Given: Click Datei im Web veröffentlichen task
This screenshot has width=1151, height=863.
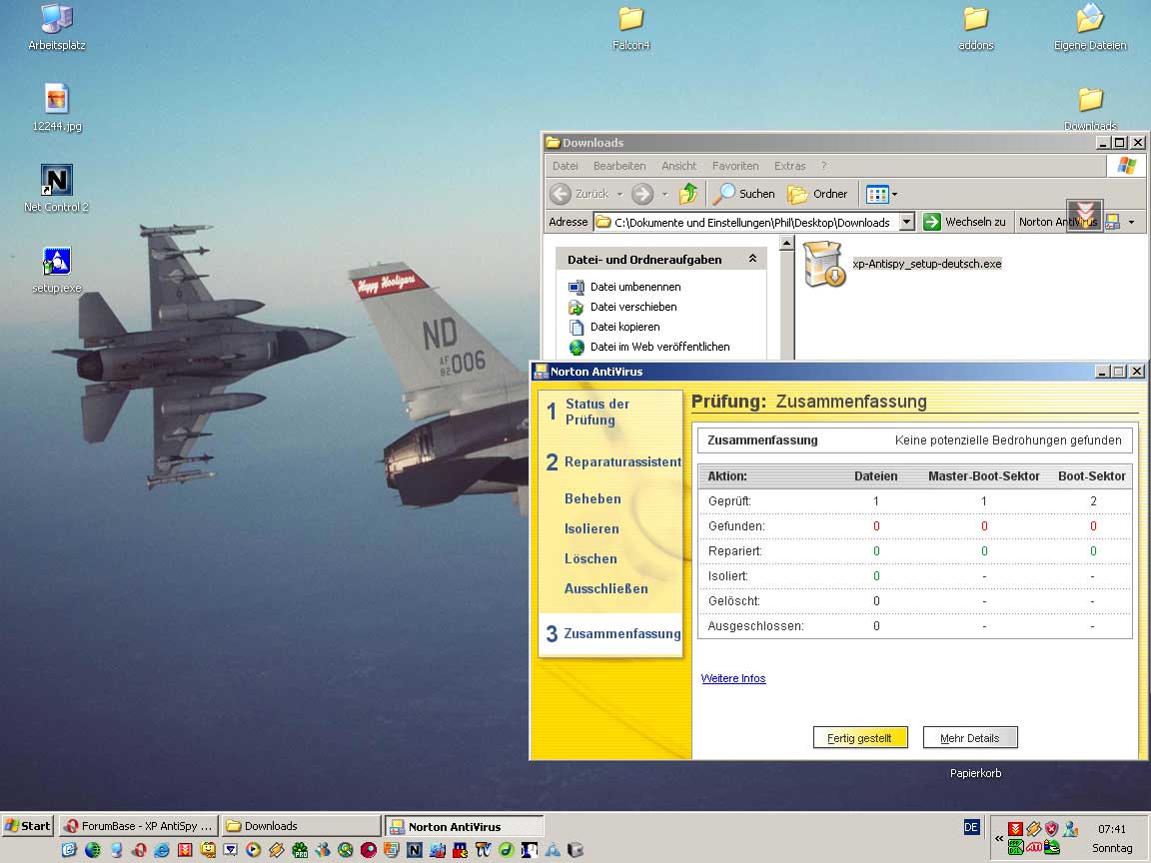Looking at the screenshot, I should click(x=649, y=347).
